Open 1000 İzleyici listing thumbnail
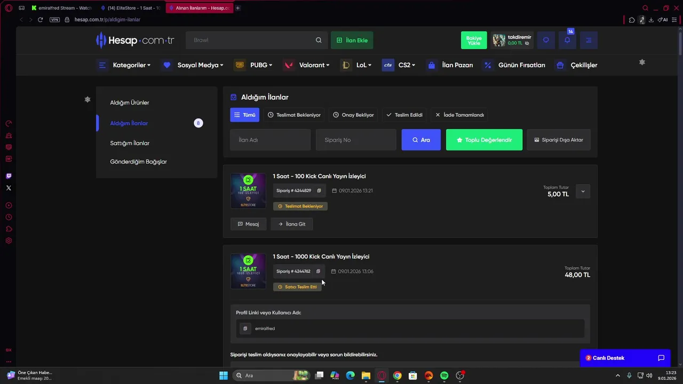Image resolution: width=683 pixels, height=384 pixels. click(x=248, y=271)
